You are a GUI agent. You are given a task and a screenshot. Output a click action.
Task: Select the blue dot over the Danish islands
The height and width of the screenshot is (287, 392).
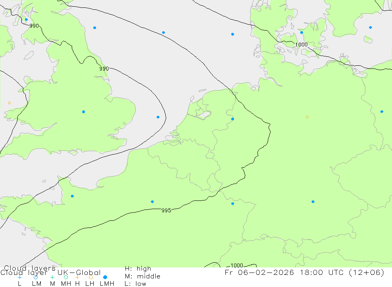pos(301,32)
